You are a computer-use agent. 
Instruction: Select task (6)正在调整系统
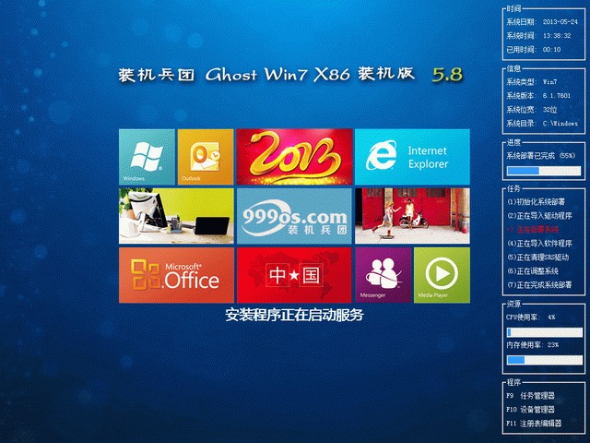click(x=533, y=270)
